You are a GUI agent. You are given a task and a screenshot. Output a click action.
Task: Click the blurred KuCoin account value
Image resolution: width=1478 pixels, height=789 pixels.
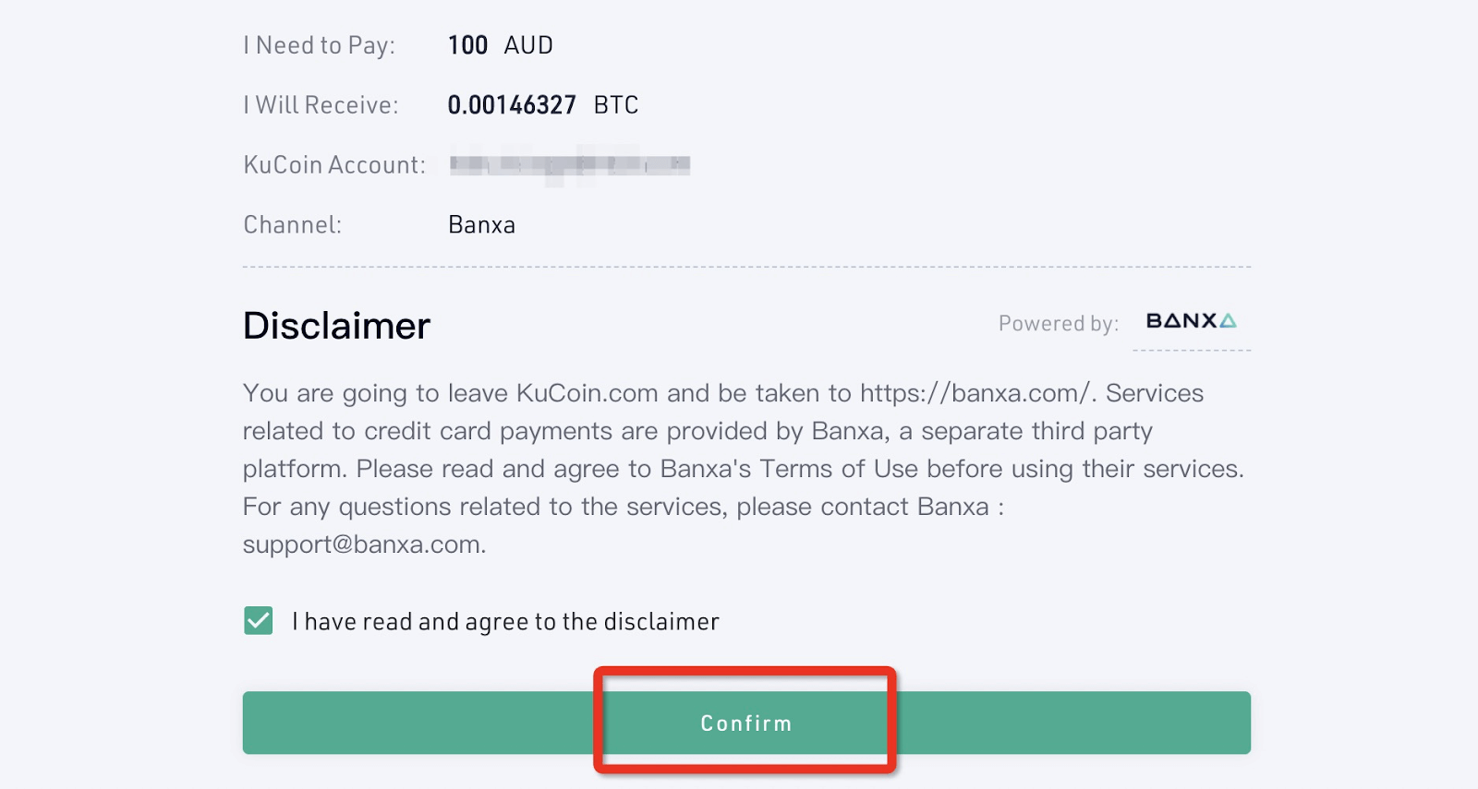(570, 165)
